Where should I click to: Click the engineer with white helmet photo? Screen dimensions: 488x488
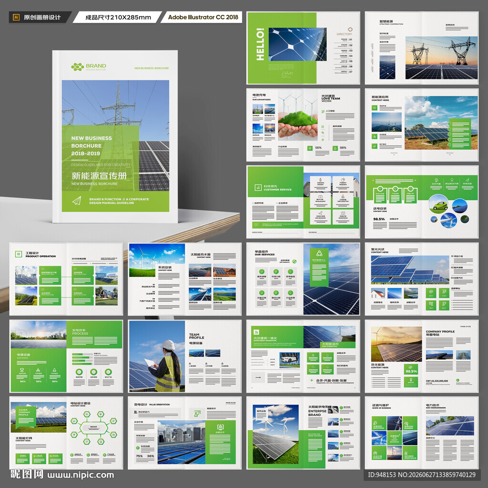point(156,356)
